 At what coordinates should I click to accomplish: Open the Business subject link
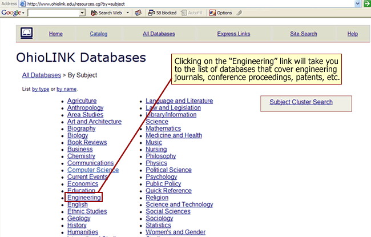click(80, 149)
